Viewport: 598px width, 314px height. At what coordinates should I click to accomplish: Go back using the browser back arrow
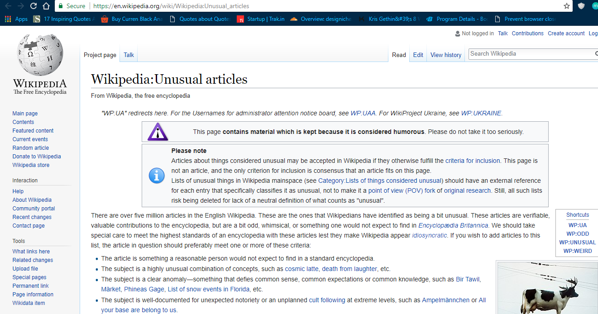pos(8,6)
